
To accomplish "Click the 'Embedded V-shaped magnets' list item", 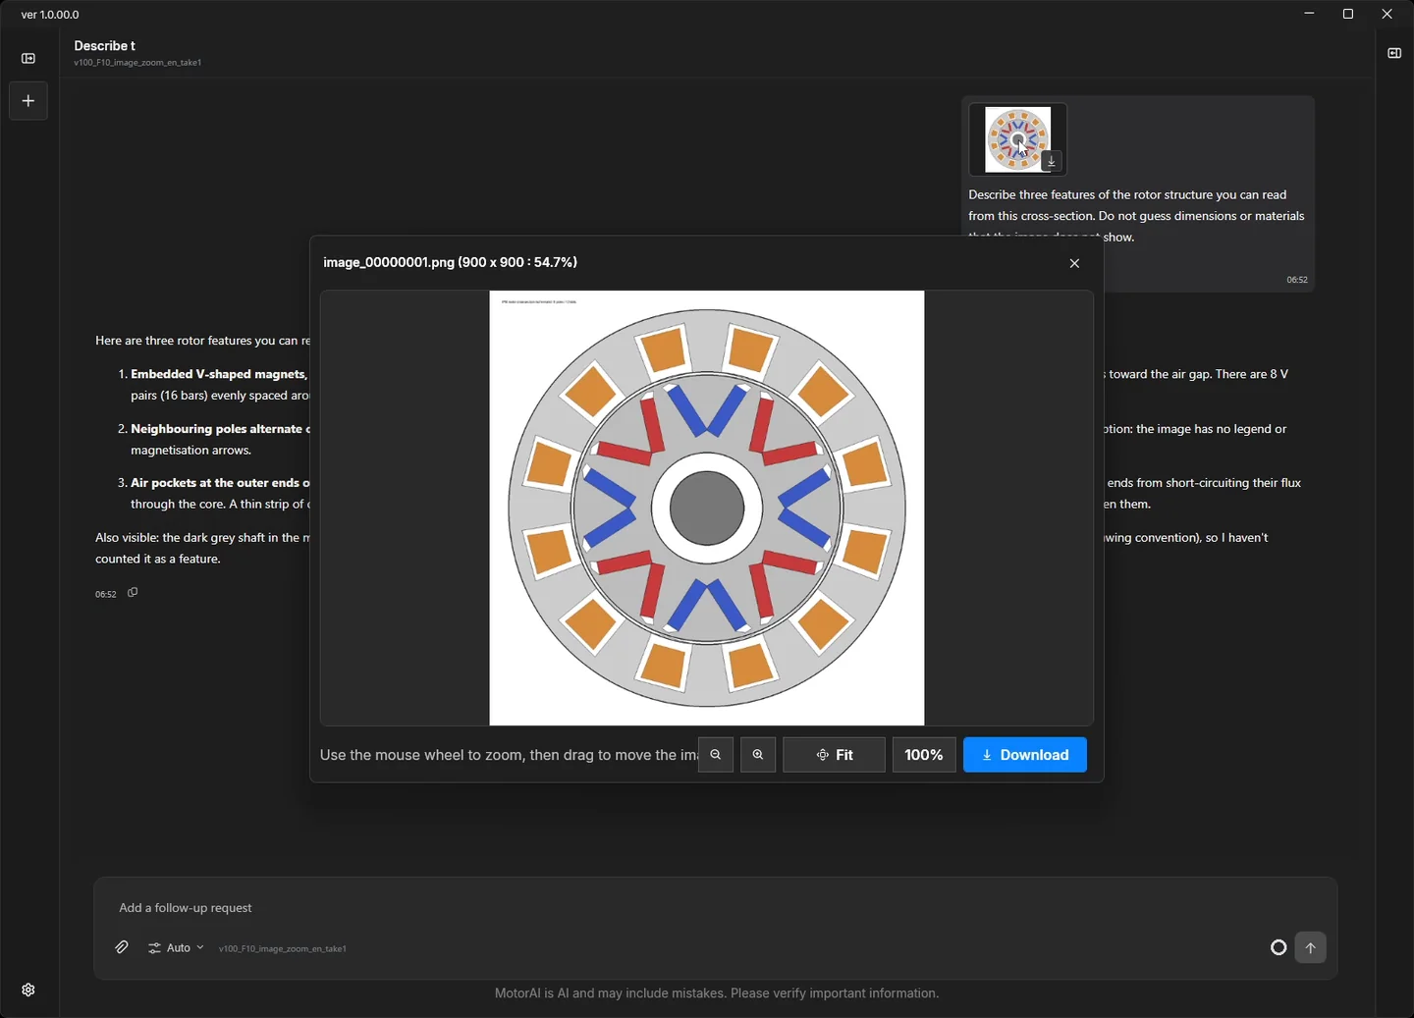I will [x=219, y=374].
